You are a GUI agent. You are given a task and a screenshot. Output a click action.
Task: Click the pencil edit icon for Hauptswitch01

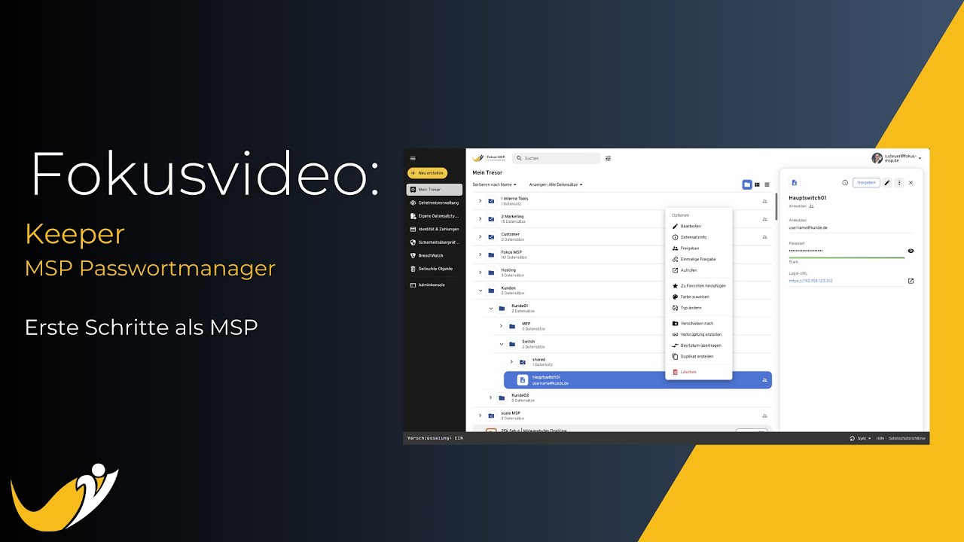point(887,183)
